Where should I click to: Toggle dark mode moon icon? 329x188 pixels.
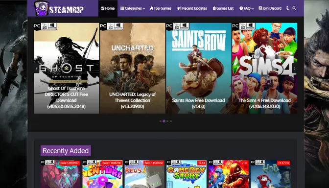click(287, 8)
